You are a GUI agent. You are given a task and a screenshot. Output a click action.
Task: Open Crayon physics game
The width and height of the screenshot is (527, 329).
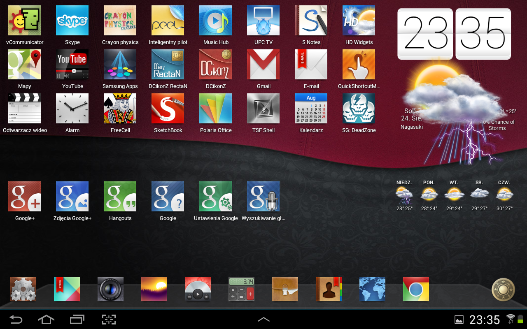[120, 21]
